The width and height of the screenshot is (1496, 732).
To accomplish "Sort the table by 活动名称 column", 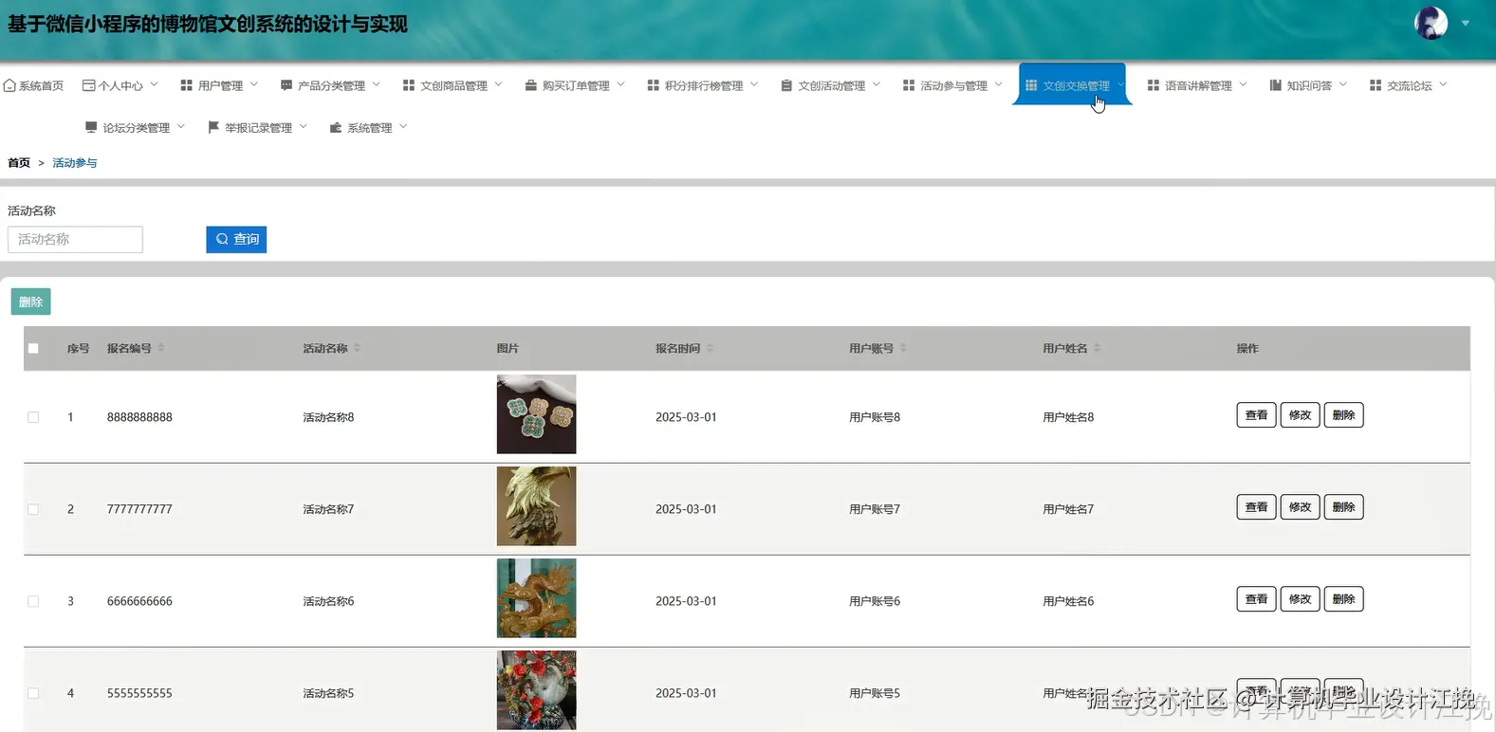I will point(357,348).
